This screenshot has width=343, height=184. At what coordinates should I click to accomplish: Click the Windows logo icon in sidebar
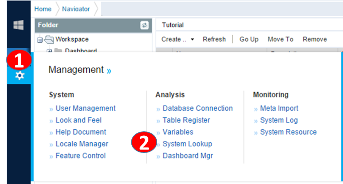pyautogui.click(x=19, y=25)
